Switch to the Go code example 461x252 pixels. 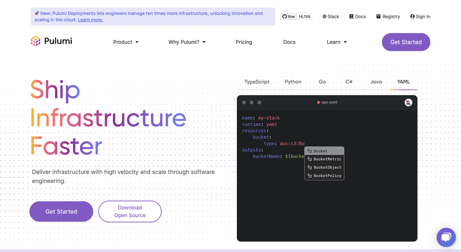coord(322,81)
